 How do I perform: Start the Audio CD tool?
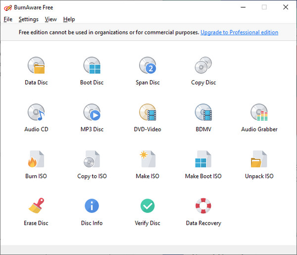coord(36,112)
